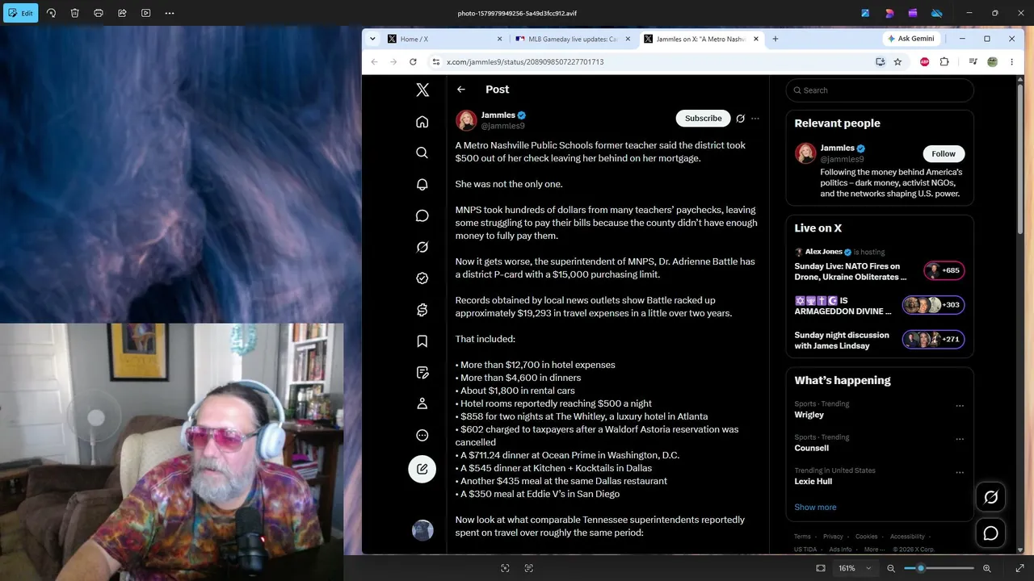Enter full screen in Photos
Screen dimensions: 1034x581
point(1019,568)
